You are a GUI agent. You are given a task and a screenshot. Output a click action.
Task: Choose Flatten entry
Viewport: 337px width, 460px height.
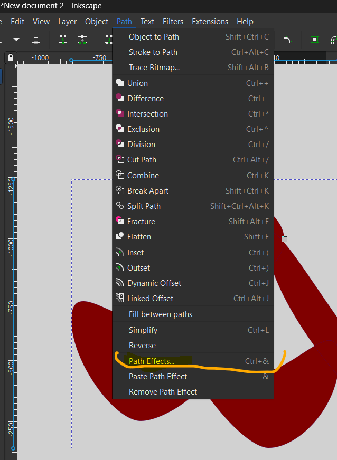tap(193, 236)
